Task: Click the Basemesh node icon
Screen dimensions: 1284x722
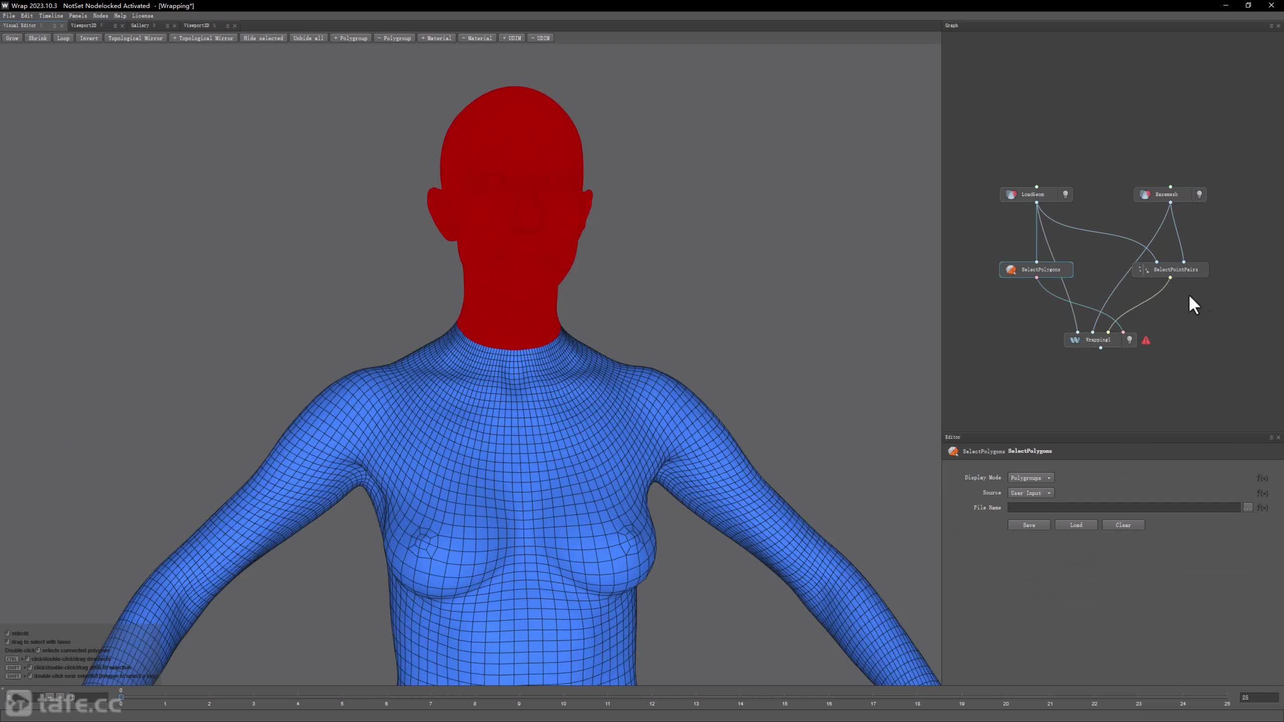Action: tap(1145, 195)
